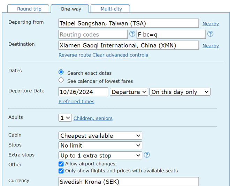The width and height of the screenshot is (230, 186).
Task: Open the Preferred times link
Action: click(76, 102)
